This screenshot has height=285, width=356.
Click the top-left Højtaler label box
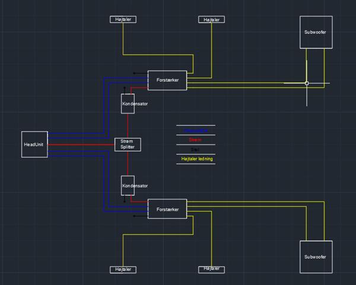[x=123, y=20]
